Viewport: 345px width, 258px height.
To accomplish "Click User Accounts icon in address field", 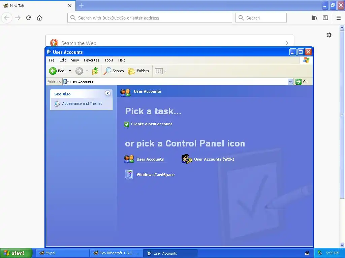I will (66, 82).
